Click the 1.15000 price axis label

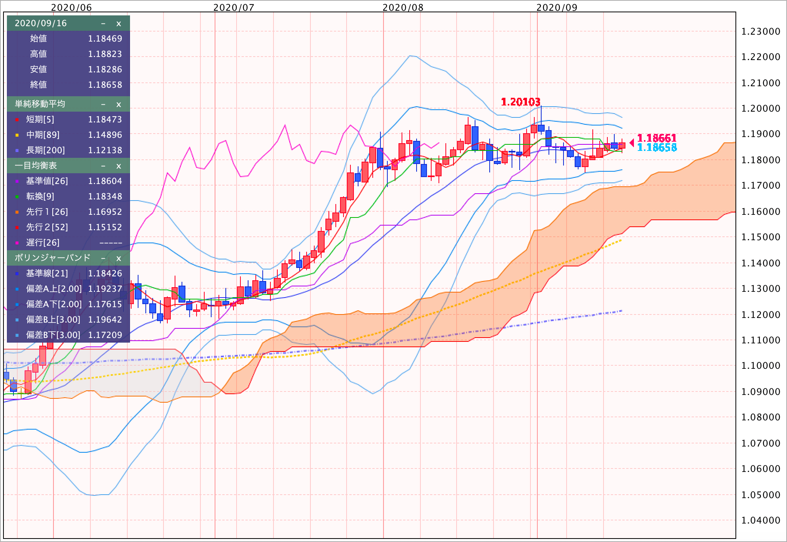[761, 237]
